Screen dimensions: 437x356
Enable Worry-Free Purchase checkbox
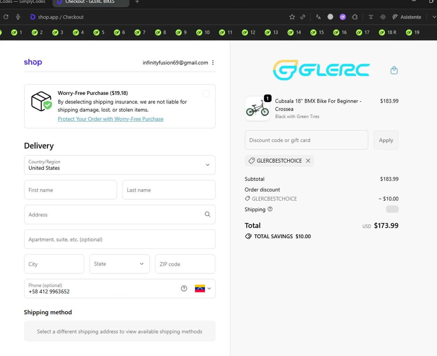(x=206, y=94)
